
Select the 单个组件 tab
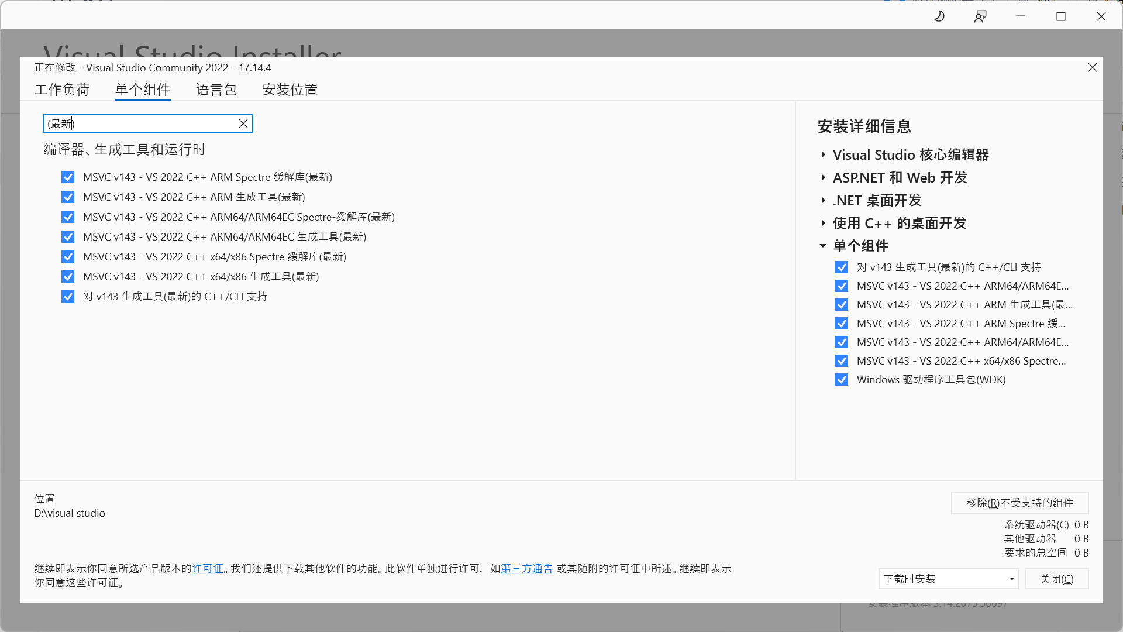143,90
